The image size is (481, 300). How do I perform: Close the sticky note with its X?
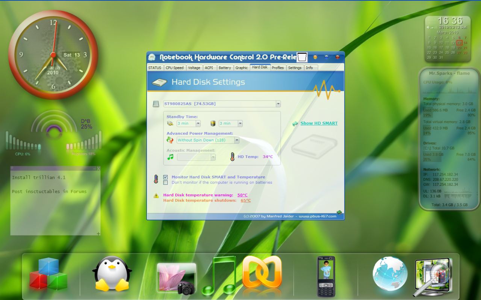point(98,169)
